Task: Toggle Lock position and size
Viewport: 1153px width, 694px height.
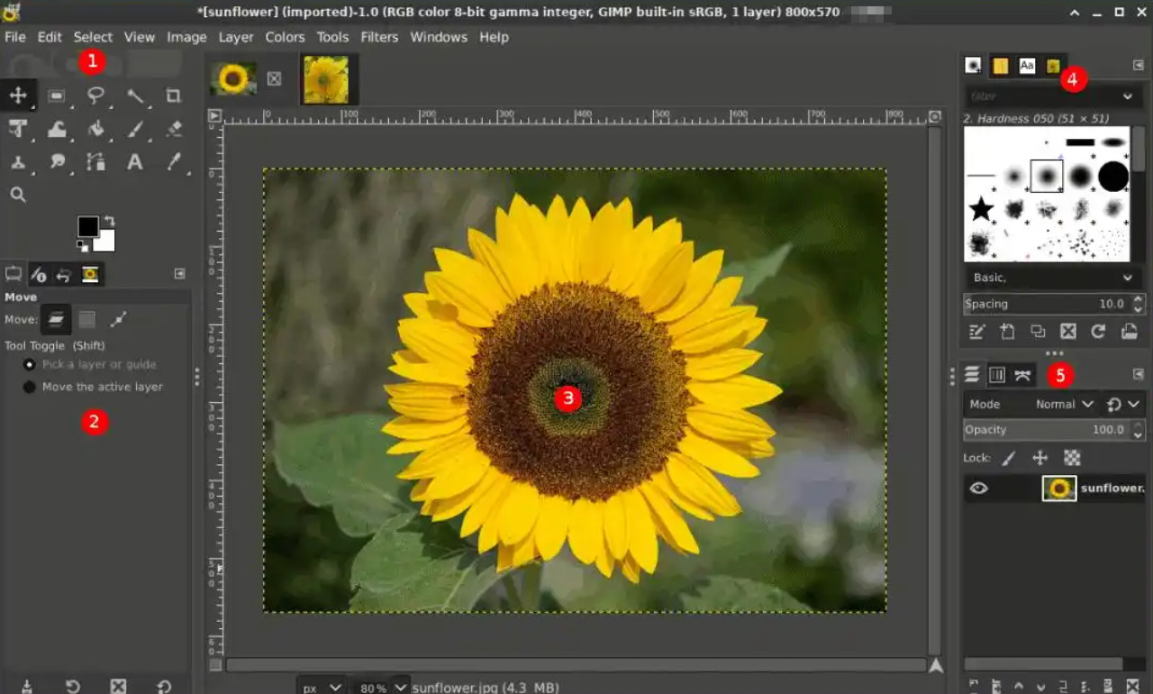Action: [1040, 458]
